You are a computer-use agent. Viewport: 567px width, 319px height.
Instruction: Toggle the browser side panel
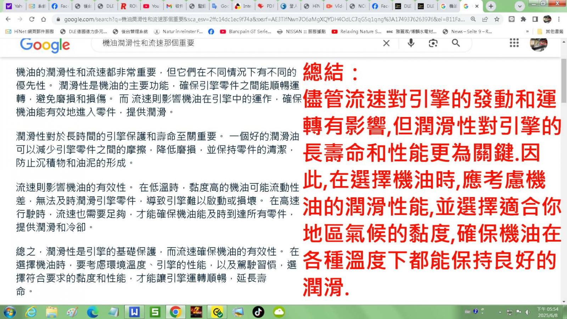[x=535, y=19]
